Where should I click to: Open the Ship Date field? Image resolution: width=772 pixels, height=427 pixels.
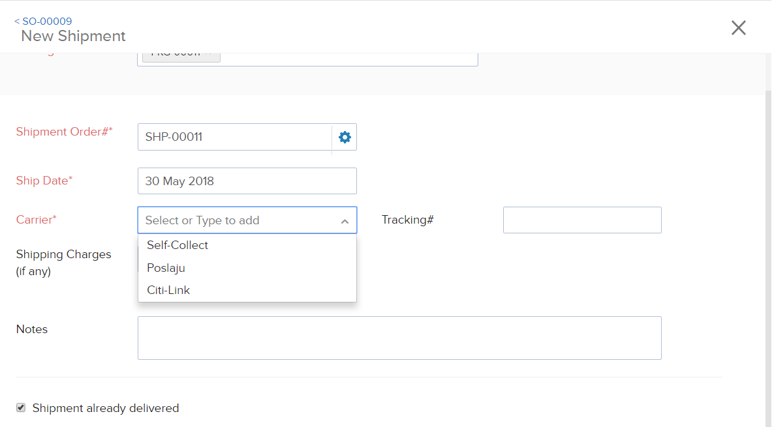tap(247, 181)
